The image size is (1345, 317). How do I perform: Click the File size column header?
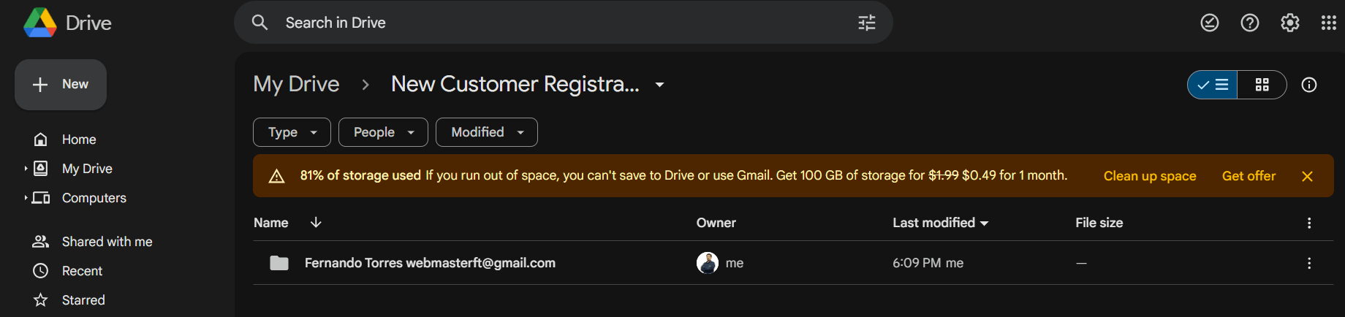coord(1099,223)
